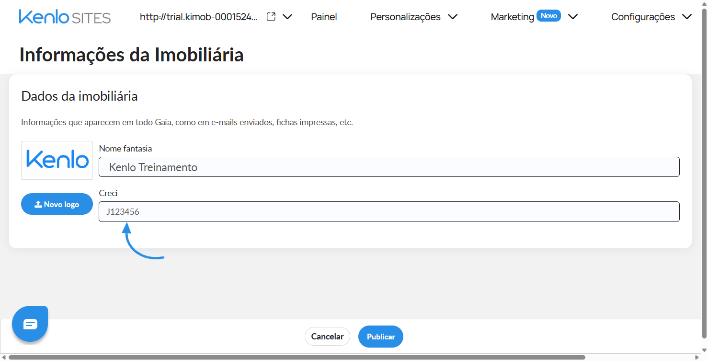Click the Kenlo Sites logo
Image resolution: width=708 pixels, height=361 pixels.
pyautogui.click(x=65, y=17)
